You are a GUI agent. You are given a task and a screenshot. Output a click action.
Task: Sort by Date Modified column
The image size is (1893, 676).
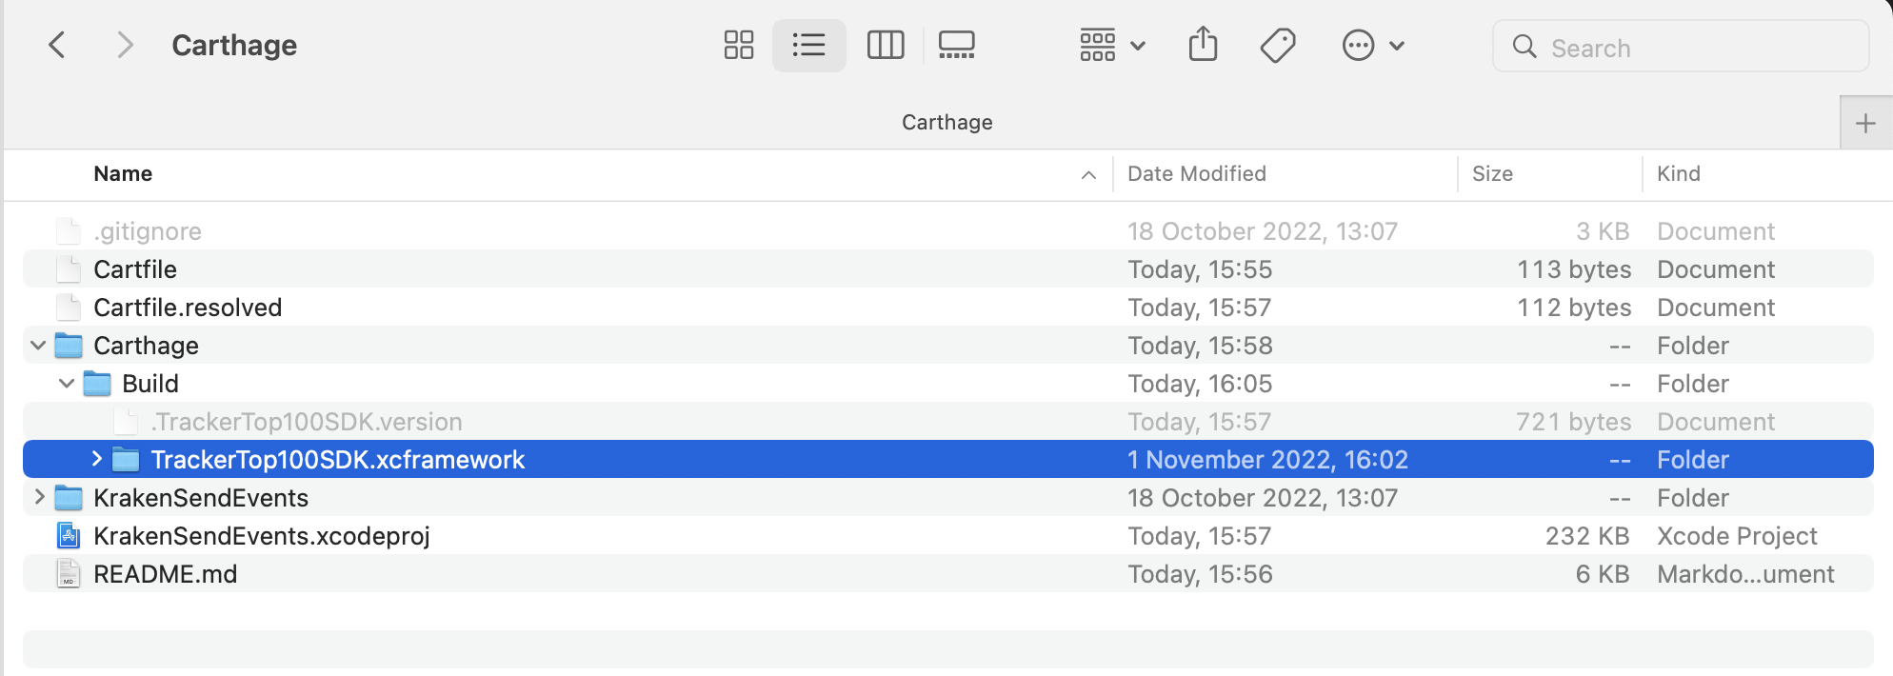(x=1196, y=174)
